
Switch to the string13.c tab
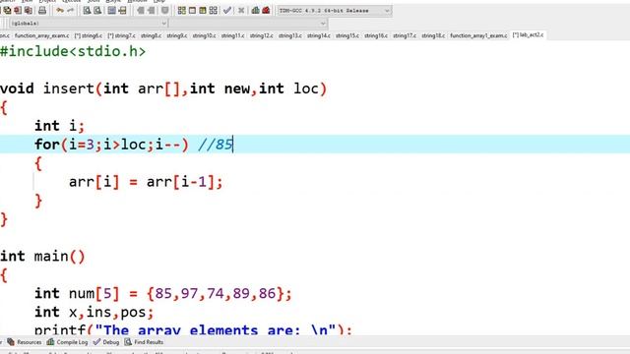[290, 35]
